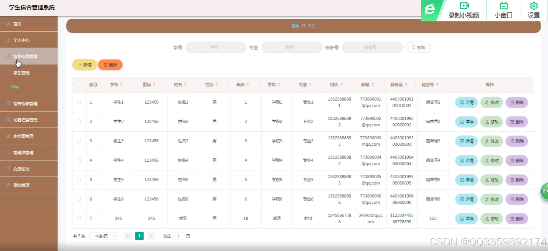Sort by 密码 column sort arrows
The height and width of the screenshot is (251, 548).
(x=154, y=85)
